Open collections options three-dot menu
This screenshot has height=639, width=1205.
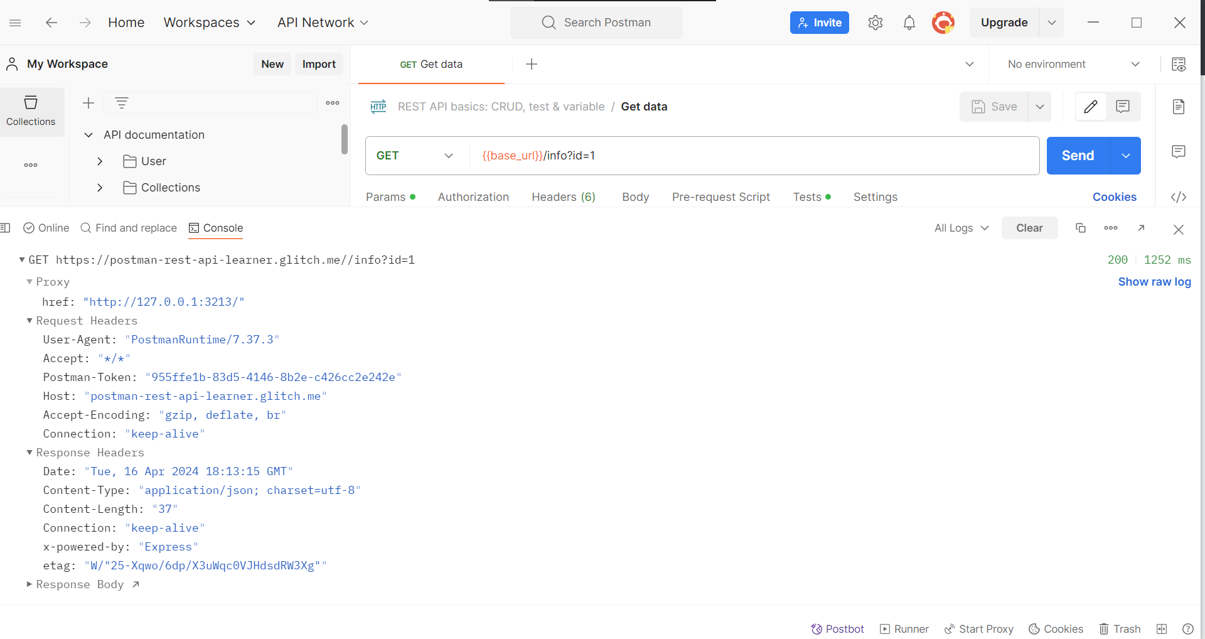[x=333, y=103]
